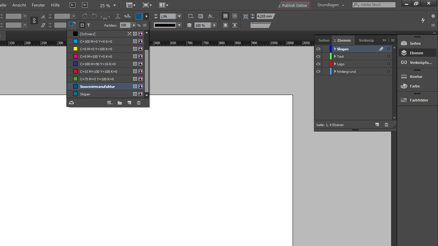Hide the Hintergrund layer

(318, 71)
